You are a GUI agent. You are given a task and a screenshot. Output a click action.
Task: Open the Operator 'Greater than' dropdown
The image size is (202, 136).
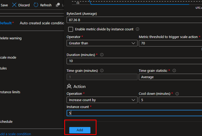tap(102, 43)
